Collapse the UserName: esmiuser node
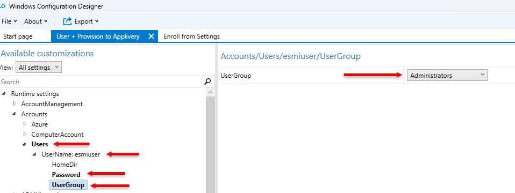The image size is (515, 193). tap(34, 154)
